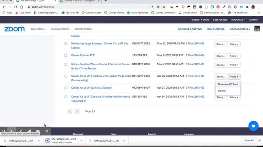This screenshot has height=147, width=263.
Task: Expand options for the downloaded txt file
Action: tap(124, 140)
